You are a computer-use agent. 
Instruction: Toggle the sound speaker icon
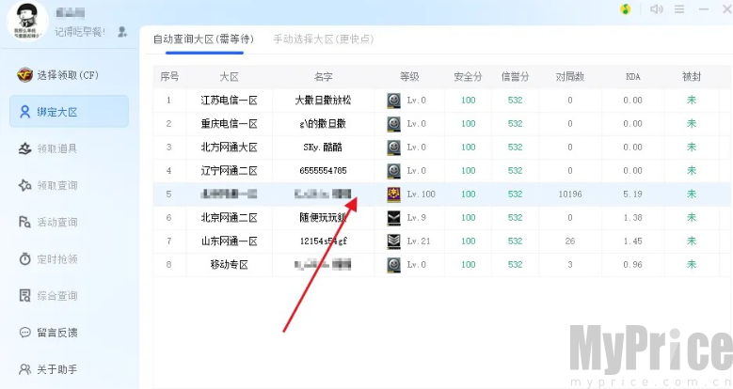coord(657,8)
